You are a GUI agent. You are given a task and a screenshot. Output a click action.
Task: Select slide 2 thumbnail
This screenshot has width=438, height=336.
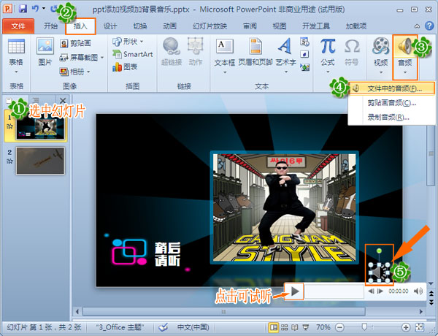coord(40,161)
